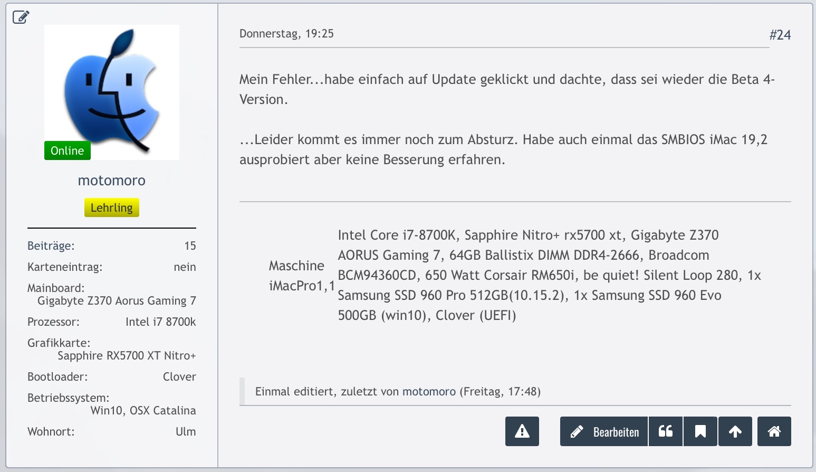
Task: Click the quote post icon
Action: point(666,431)
